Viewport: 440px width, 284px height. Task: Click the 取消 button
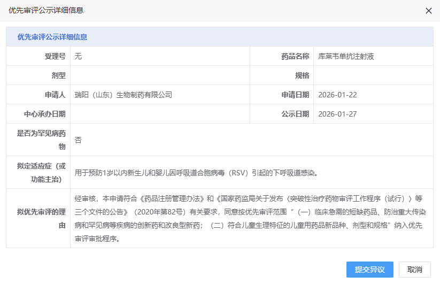pos(415,270)
